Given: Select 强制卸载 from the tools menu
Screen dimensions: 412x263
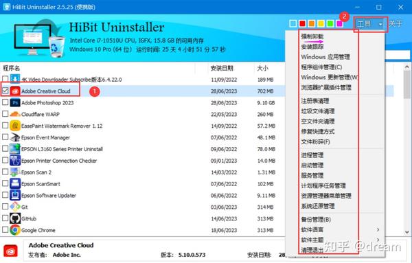Looking at the screenshot, I should [312, 36].
